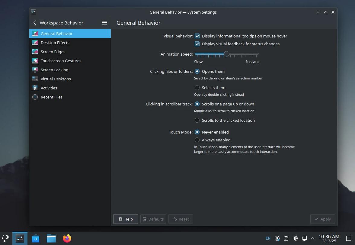Select the Selects them radio option

pyautogui.click(x=197, y=88)
